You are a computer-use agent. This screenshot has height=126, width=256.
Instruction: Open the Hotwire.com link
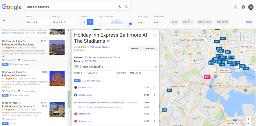84,121
